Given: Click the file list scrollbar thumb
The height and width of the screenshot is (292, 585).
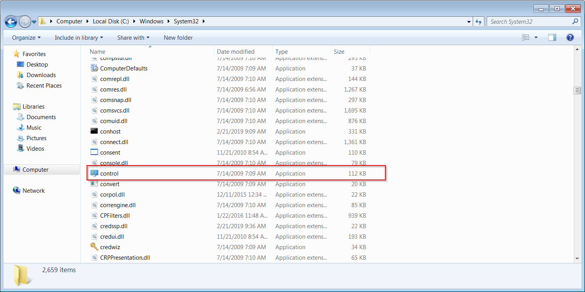Looking at the screenshot, I should coord(577,90).
